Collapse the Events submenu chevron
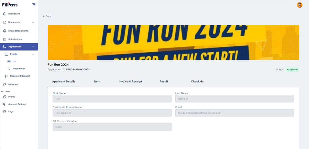 tap(33, 54)
